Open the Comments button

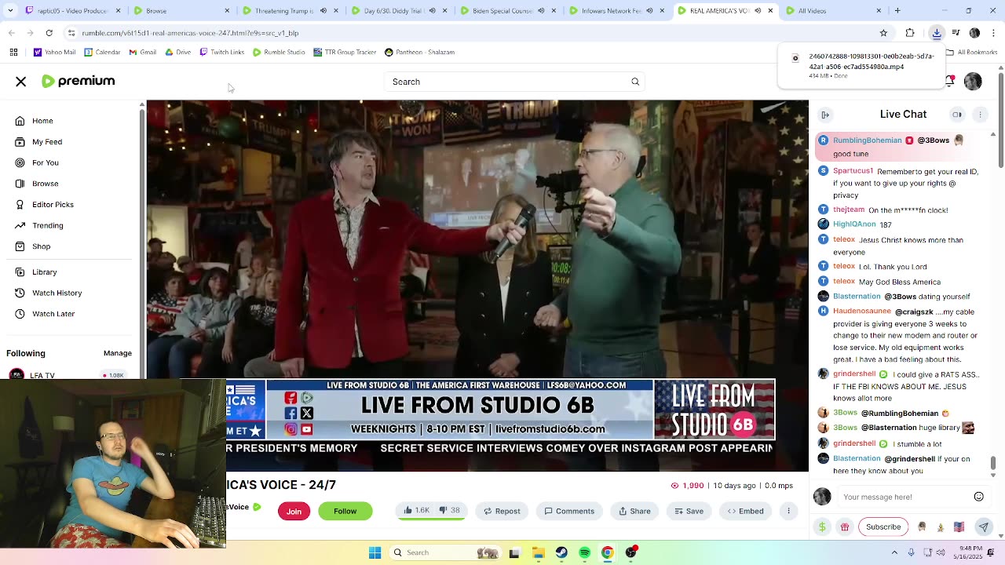click(569, 511)
